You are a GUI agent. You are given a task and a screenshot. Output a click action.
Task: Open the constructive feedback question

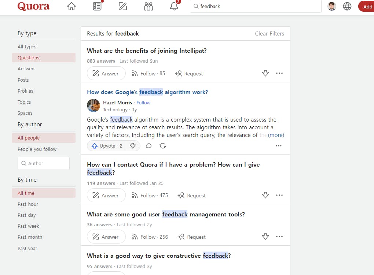point(159,256)
